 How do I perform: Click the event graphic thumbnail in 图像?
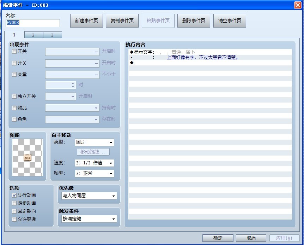pyautogui.click(x=28, y=157)
